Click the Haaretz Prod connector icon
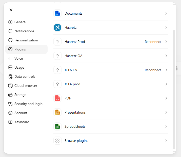181x157 pixels. [x=57, y=42]
